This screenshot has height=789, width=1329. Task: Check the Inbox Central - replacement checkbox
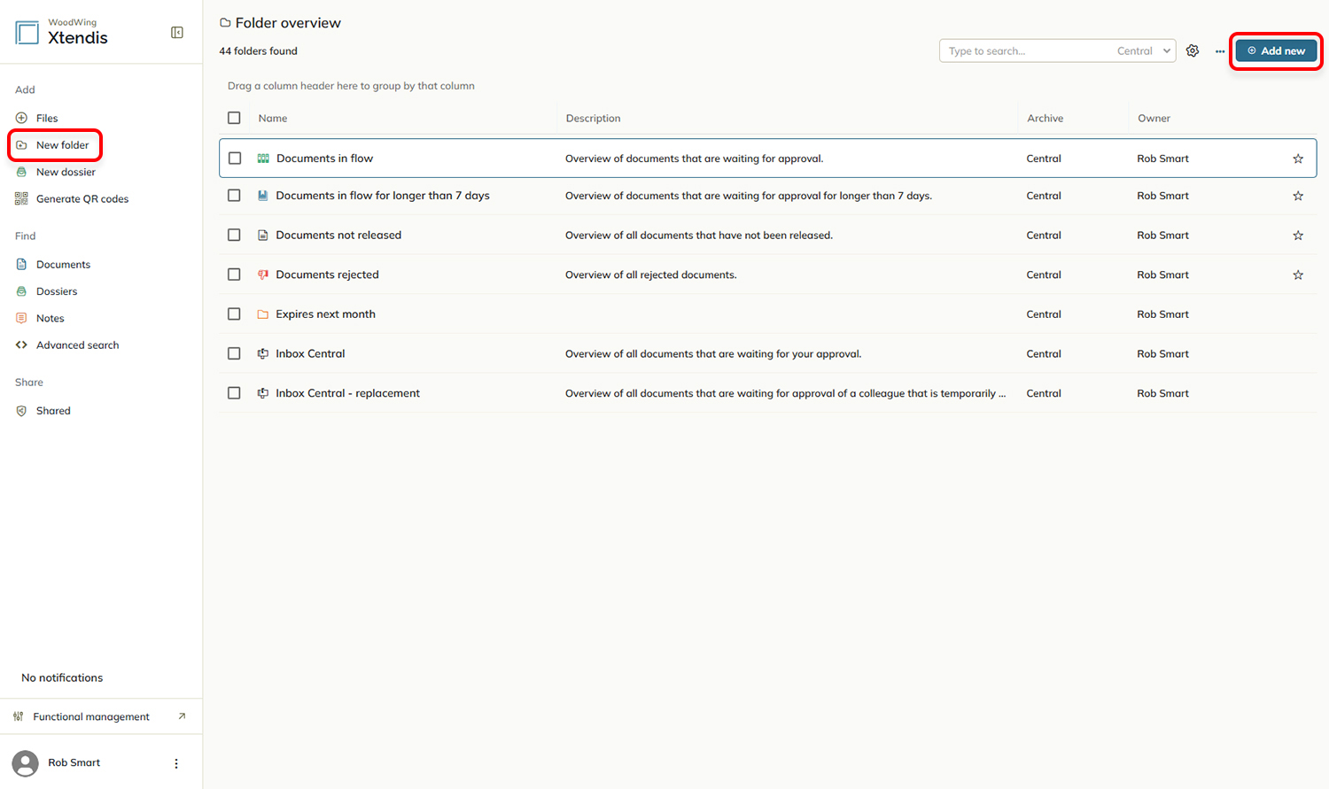click(x=234, y=393)
